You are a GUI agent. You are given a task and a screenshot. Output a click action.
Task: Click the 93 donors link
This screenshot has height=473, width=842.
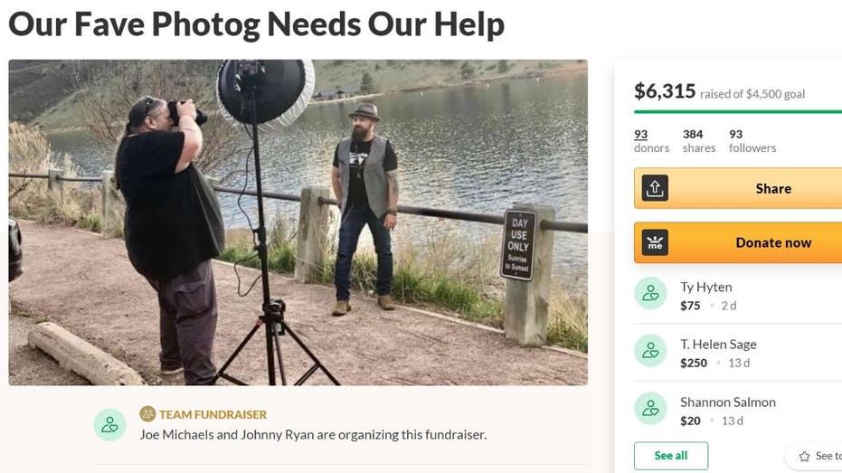(651, 141)
